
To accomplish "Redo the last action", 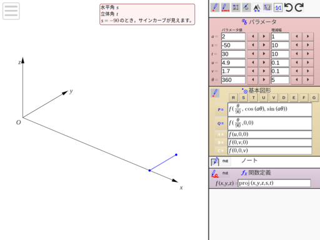I will (299, 7).
